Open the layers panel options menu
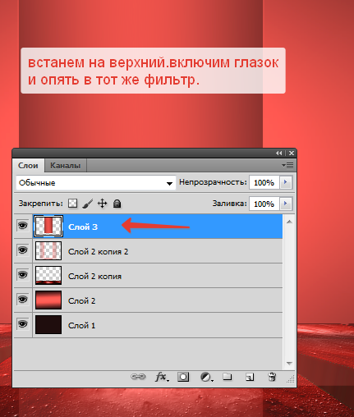The width and height of the screenshot is (354, 417). pyautogui.click(x=287, y=165)
